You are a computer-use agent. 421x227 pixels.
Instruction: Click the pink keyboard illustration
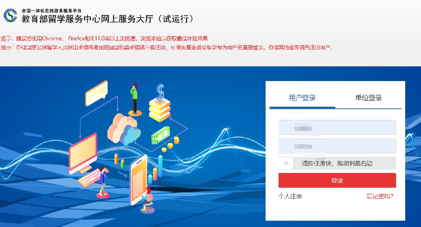tap(89, 180)
